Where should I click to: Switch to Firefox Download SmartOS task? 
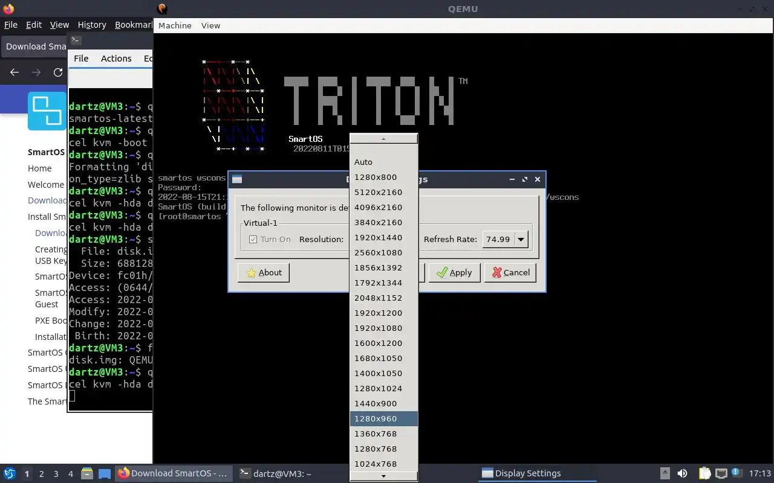[x=174, y=473]
